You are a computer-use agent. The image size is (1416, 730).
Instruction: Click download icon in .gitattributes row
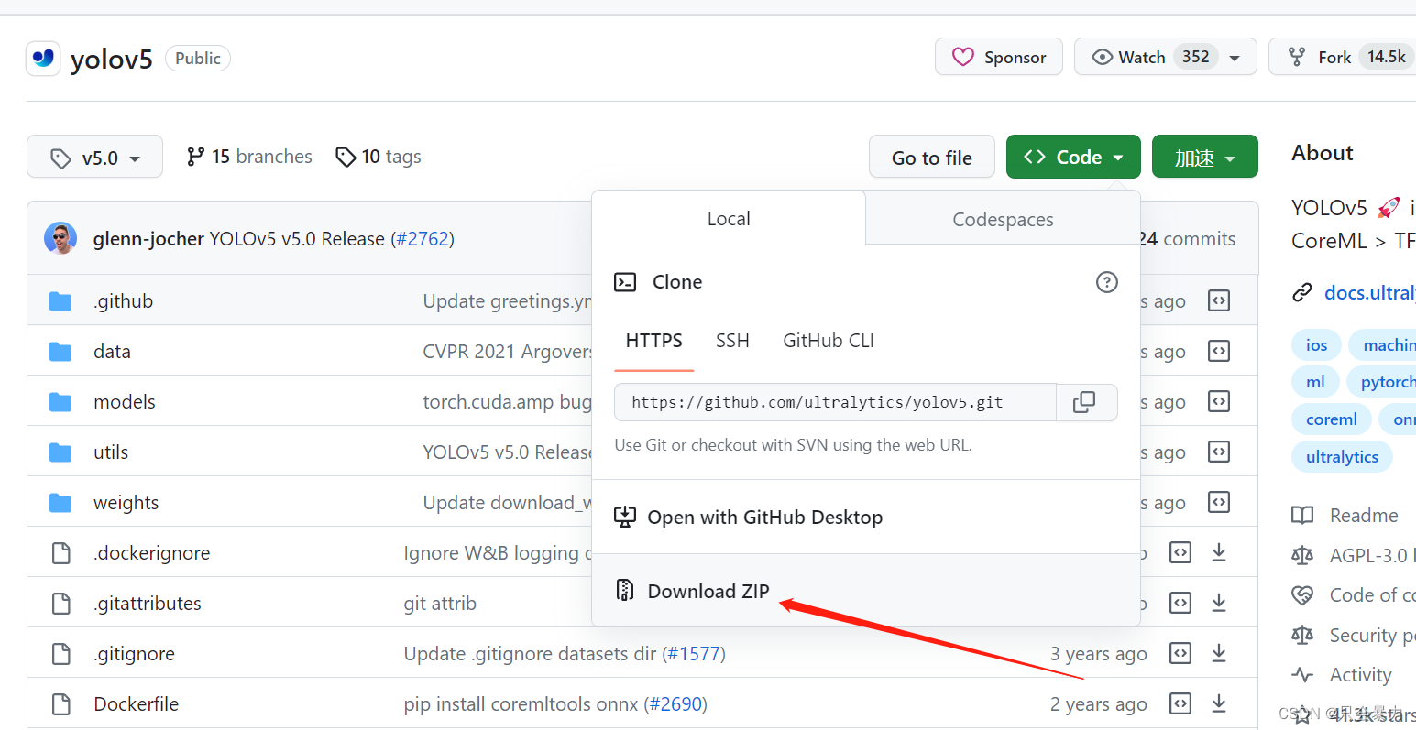(x=1219, y=603)
